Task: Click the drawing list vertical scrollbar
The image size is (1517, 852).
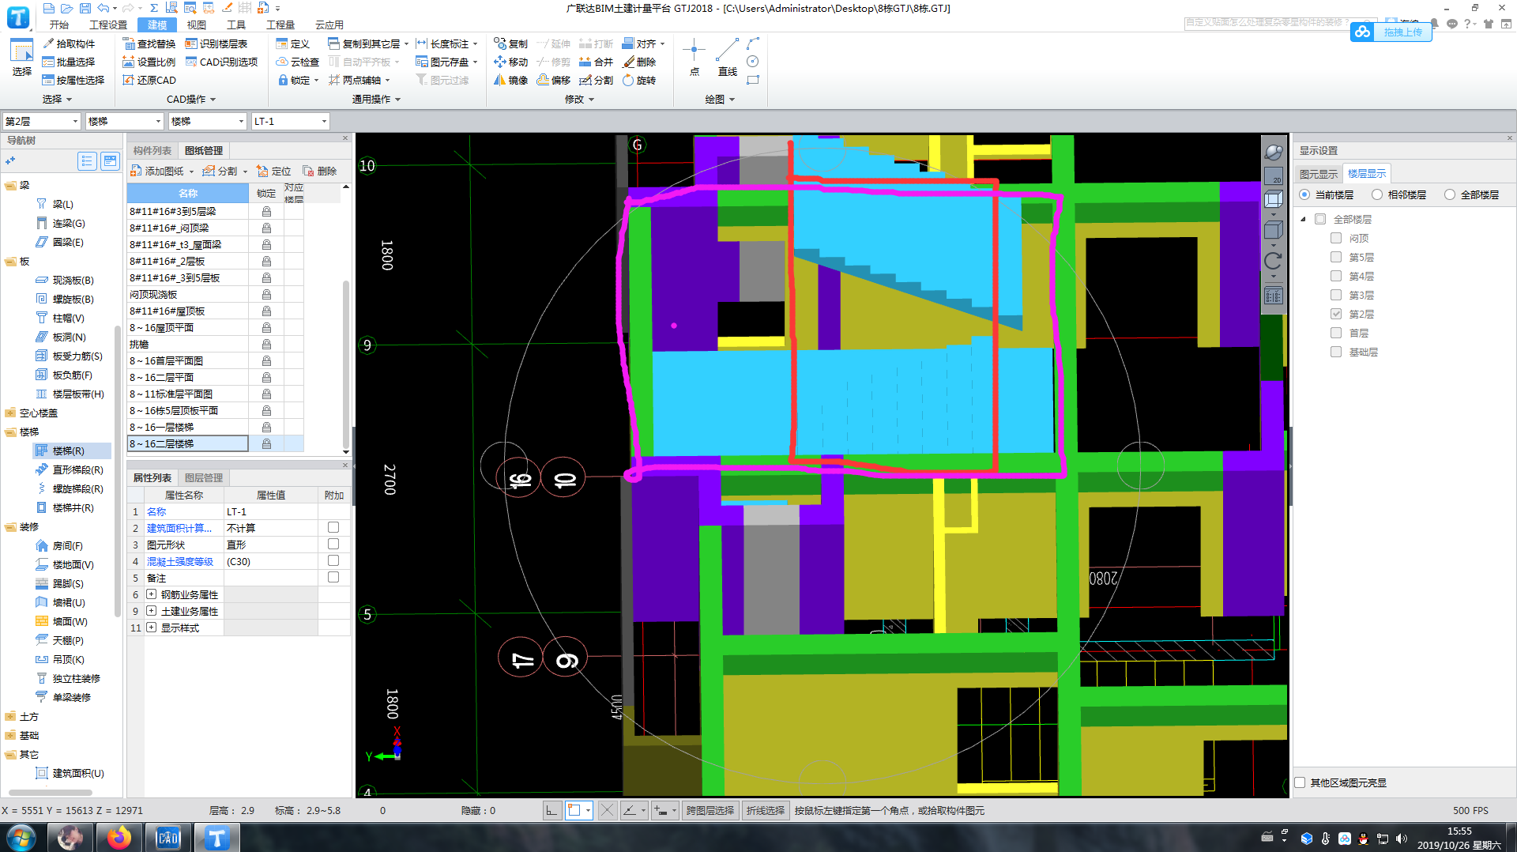Action: click(346, 364)
